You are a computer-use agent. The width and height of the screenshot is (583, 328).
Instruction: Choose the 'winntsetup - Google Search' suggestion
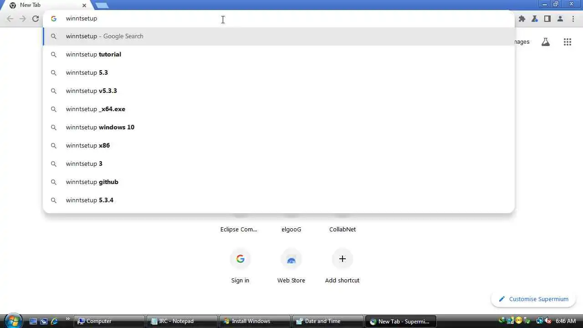click(279, 36)
